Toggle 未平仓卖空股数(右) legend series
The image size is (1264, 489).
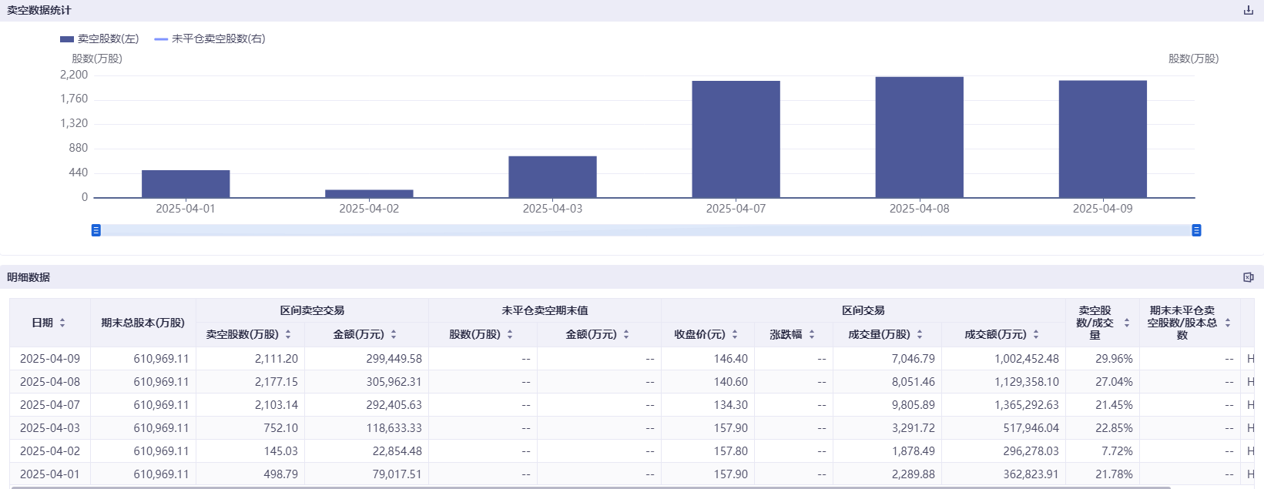(x=210, y=39)
